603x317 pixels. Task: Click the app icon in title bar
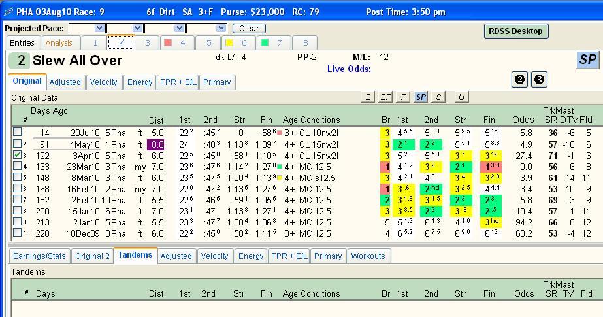tap(8, 12)
